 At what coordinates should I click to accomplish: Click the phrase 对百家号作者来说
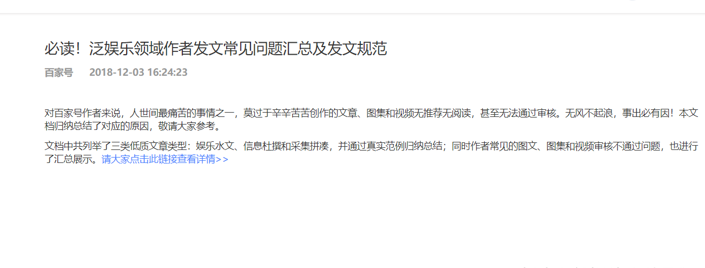point(82,113)
